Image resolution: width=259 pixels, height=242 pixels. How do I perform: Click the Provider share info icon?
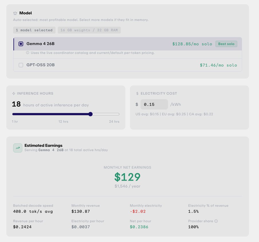tap(216, 221)
